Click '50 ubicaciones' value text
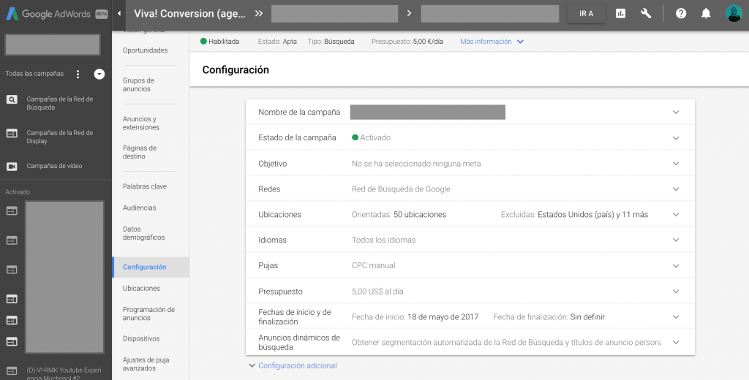Image resolution: width=749 pixels, height=380 pixels. pos(420,215)
